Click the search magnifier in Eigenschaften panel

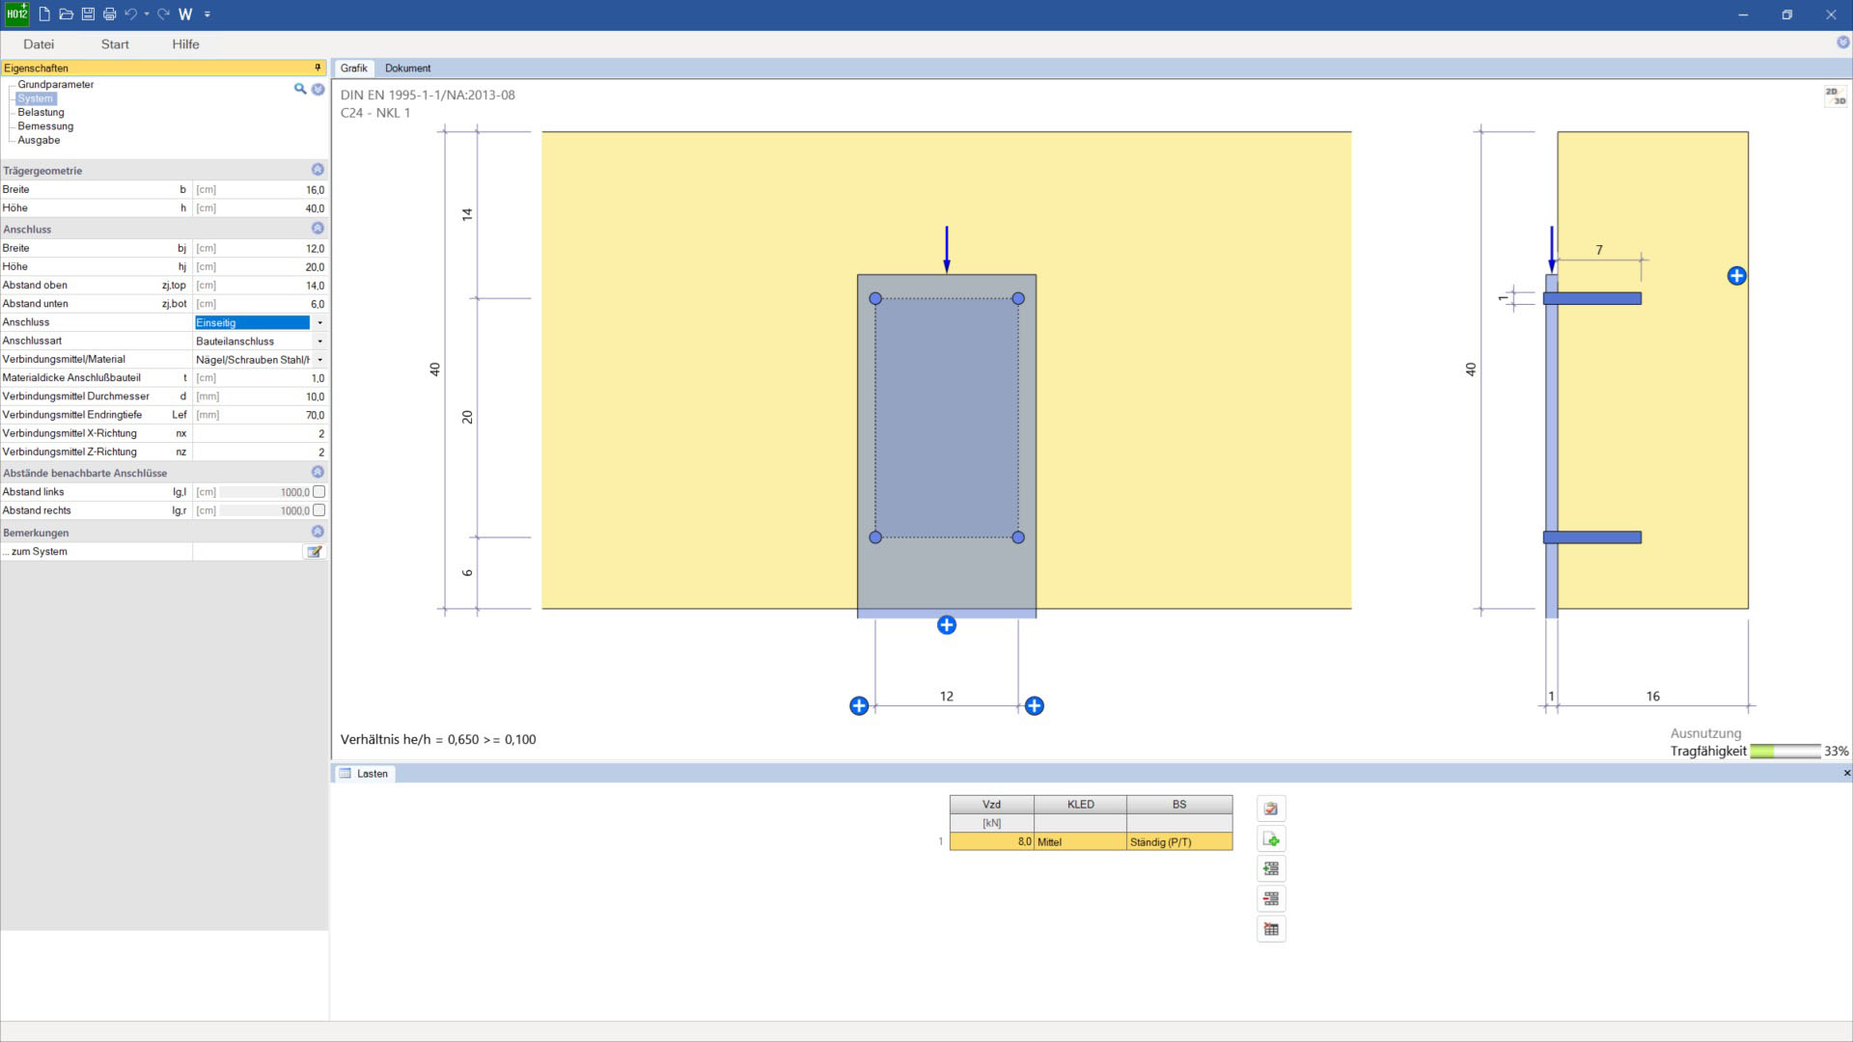300,89
